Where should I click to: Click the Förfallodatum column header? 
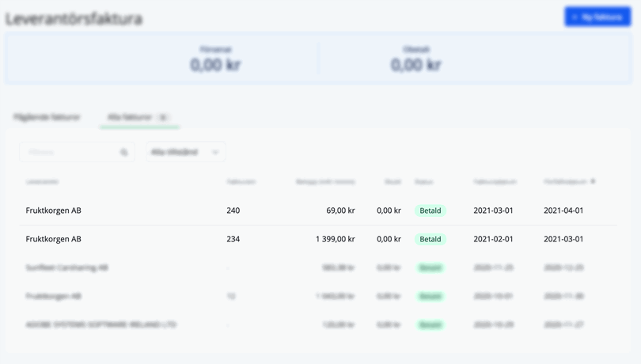(x=565, y=182)
